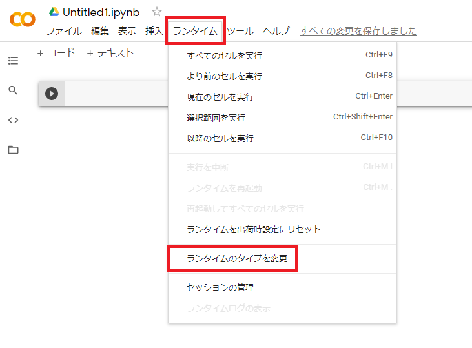This screenshot has width=472, height=348.
Task: Select 以降のセルを実行 menu entry
Action: click(x=282, y=138)
